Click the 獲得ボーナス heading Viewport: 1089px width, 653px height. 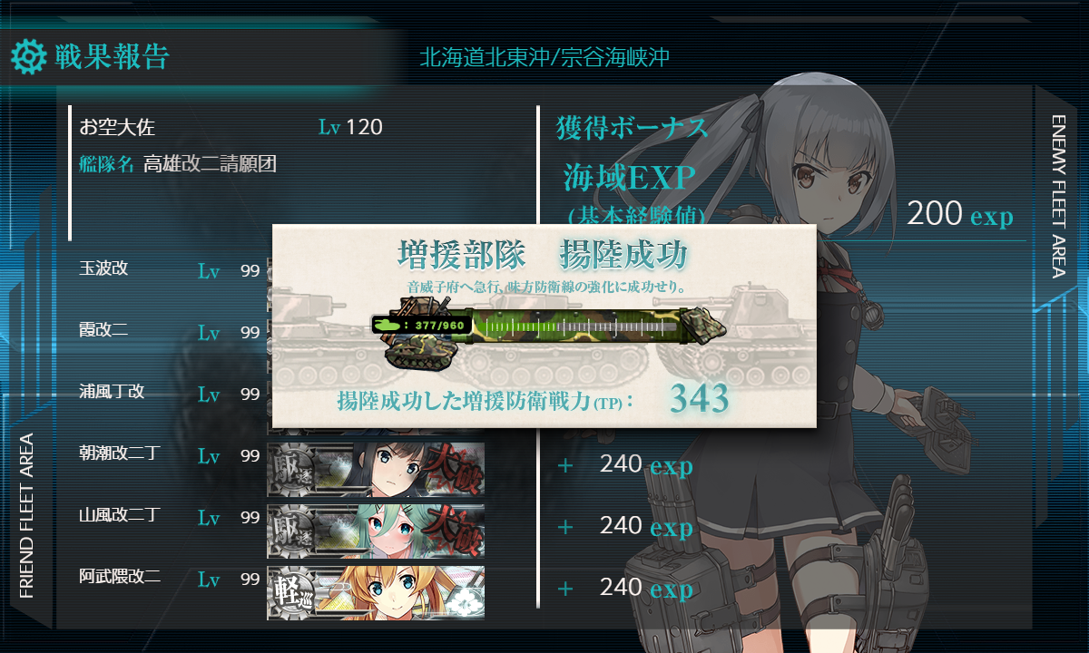632,128
